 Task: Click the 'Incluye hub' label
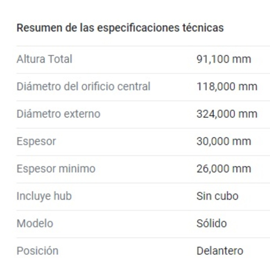[44, 196]
